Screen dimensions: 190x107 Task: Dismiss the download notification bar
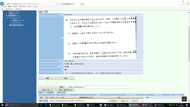tap(141, 101)
